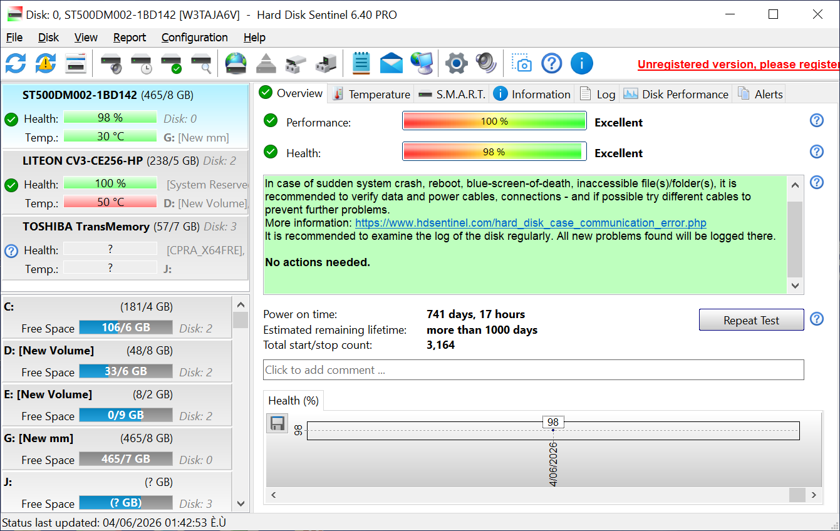Click the partition list scroll up arrow
The image size is (840, 531).
tap(241, 304)
